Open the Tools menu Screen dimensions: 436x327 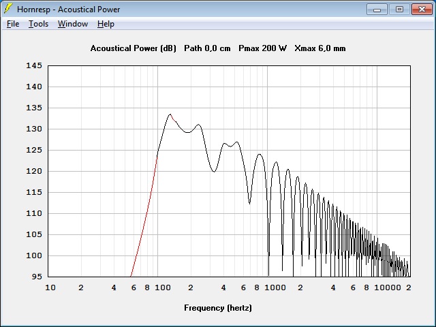click(38, 24)
